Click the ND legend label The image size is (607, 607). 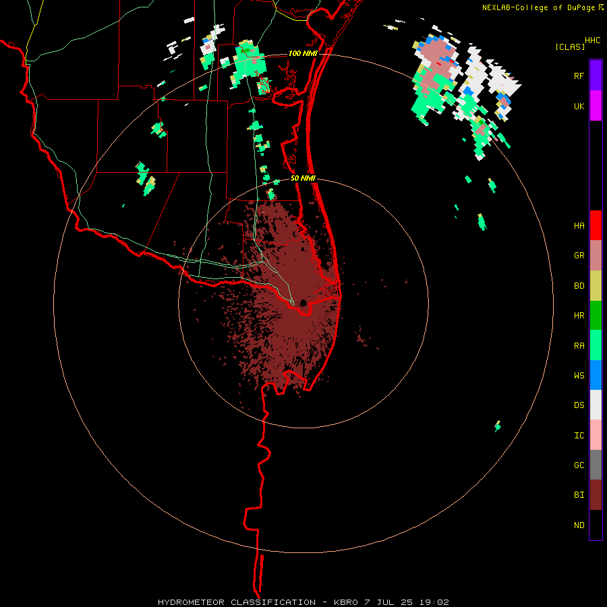point(579,525)
